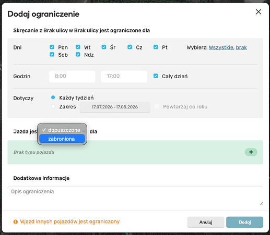Uncheck the Wt day checkbox
This screenshot has height=235, width=270.
78,47
